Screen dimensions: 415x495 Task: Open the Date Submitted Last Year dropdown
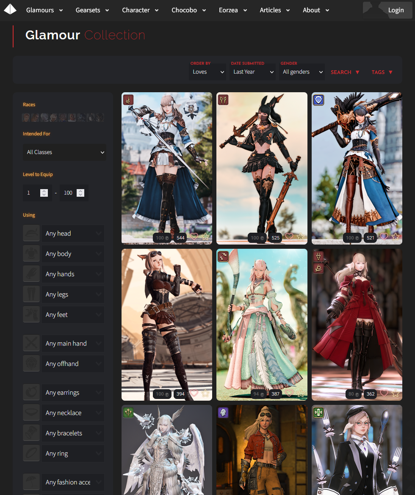pyautogui.click(x=252, y=72)
